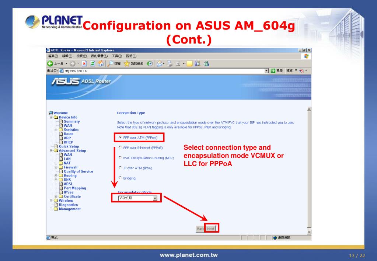Click the red Stop loading icon

[x=84, y=63]
